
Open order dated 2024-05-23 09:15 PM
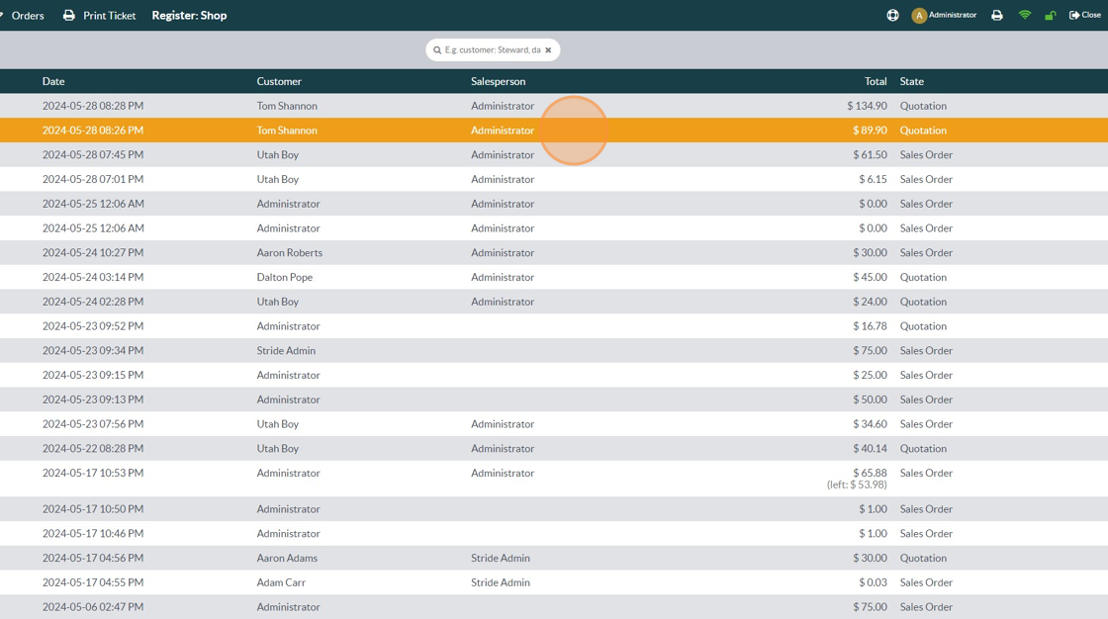(x=554, y=375)
